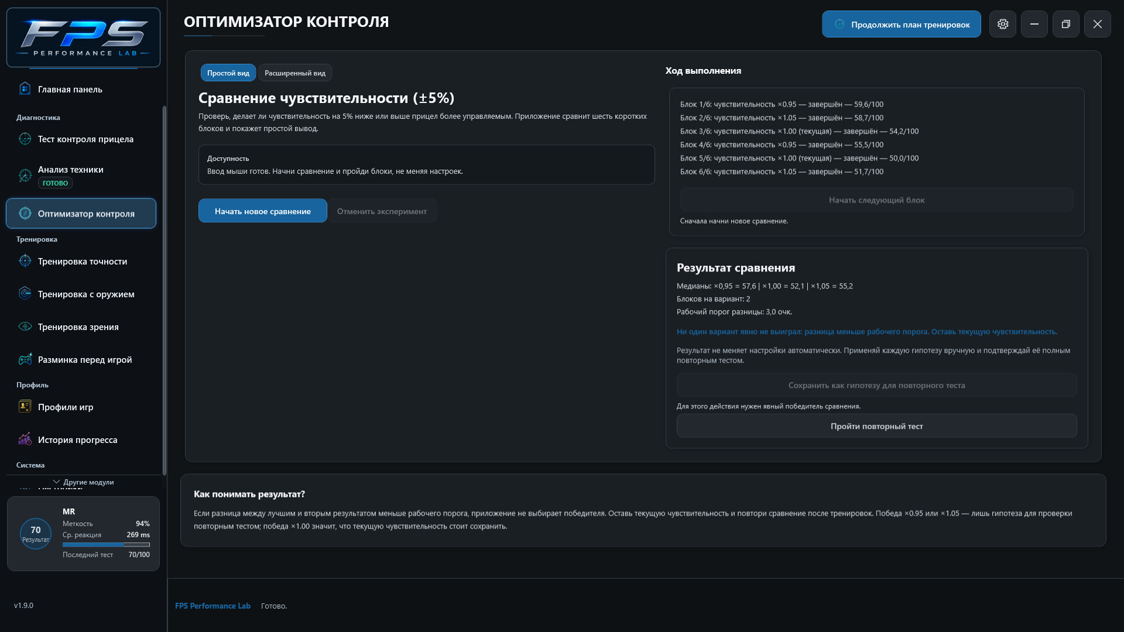Click Блок 6/6 result line 51,7/100
The width and height of the screenshot is (1124, 632).
[782, 171]
